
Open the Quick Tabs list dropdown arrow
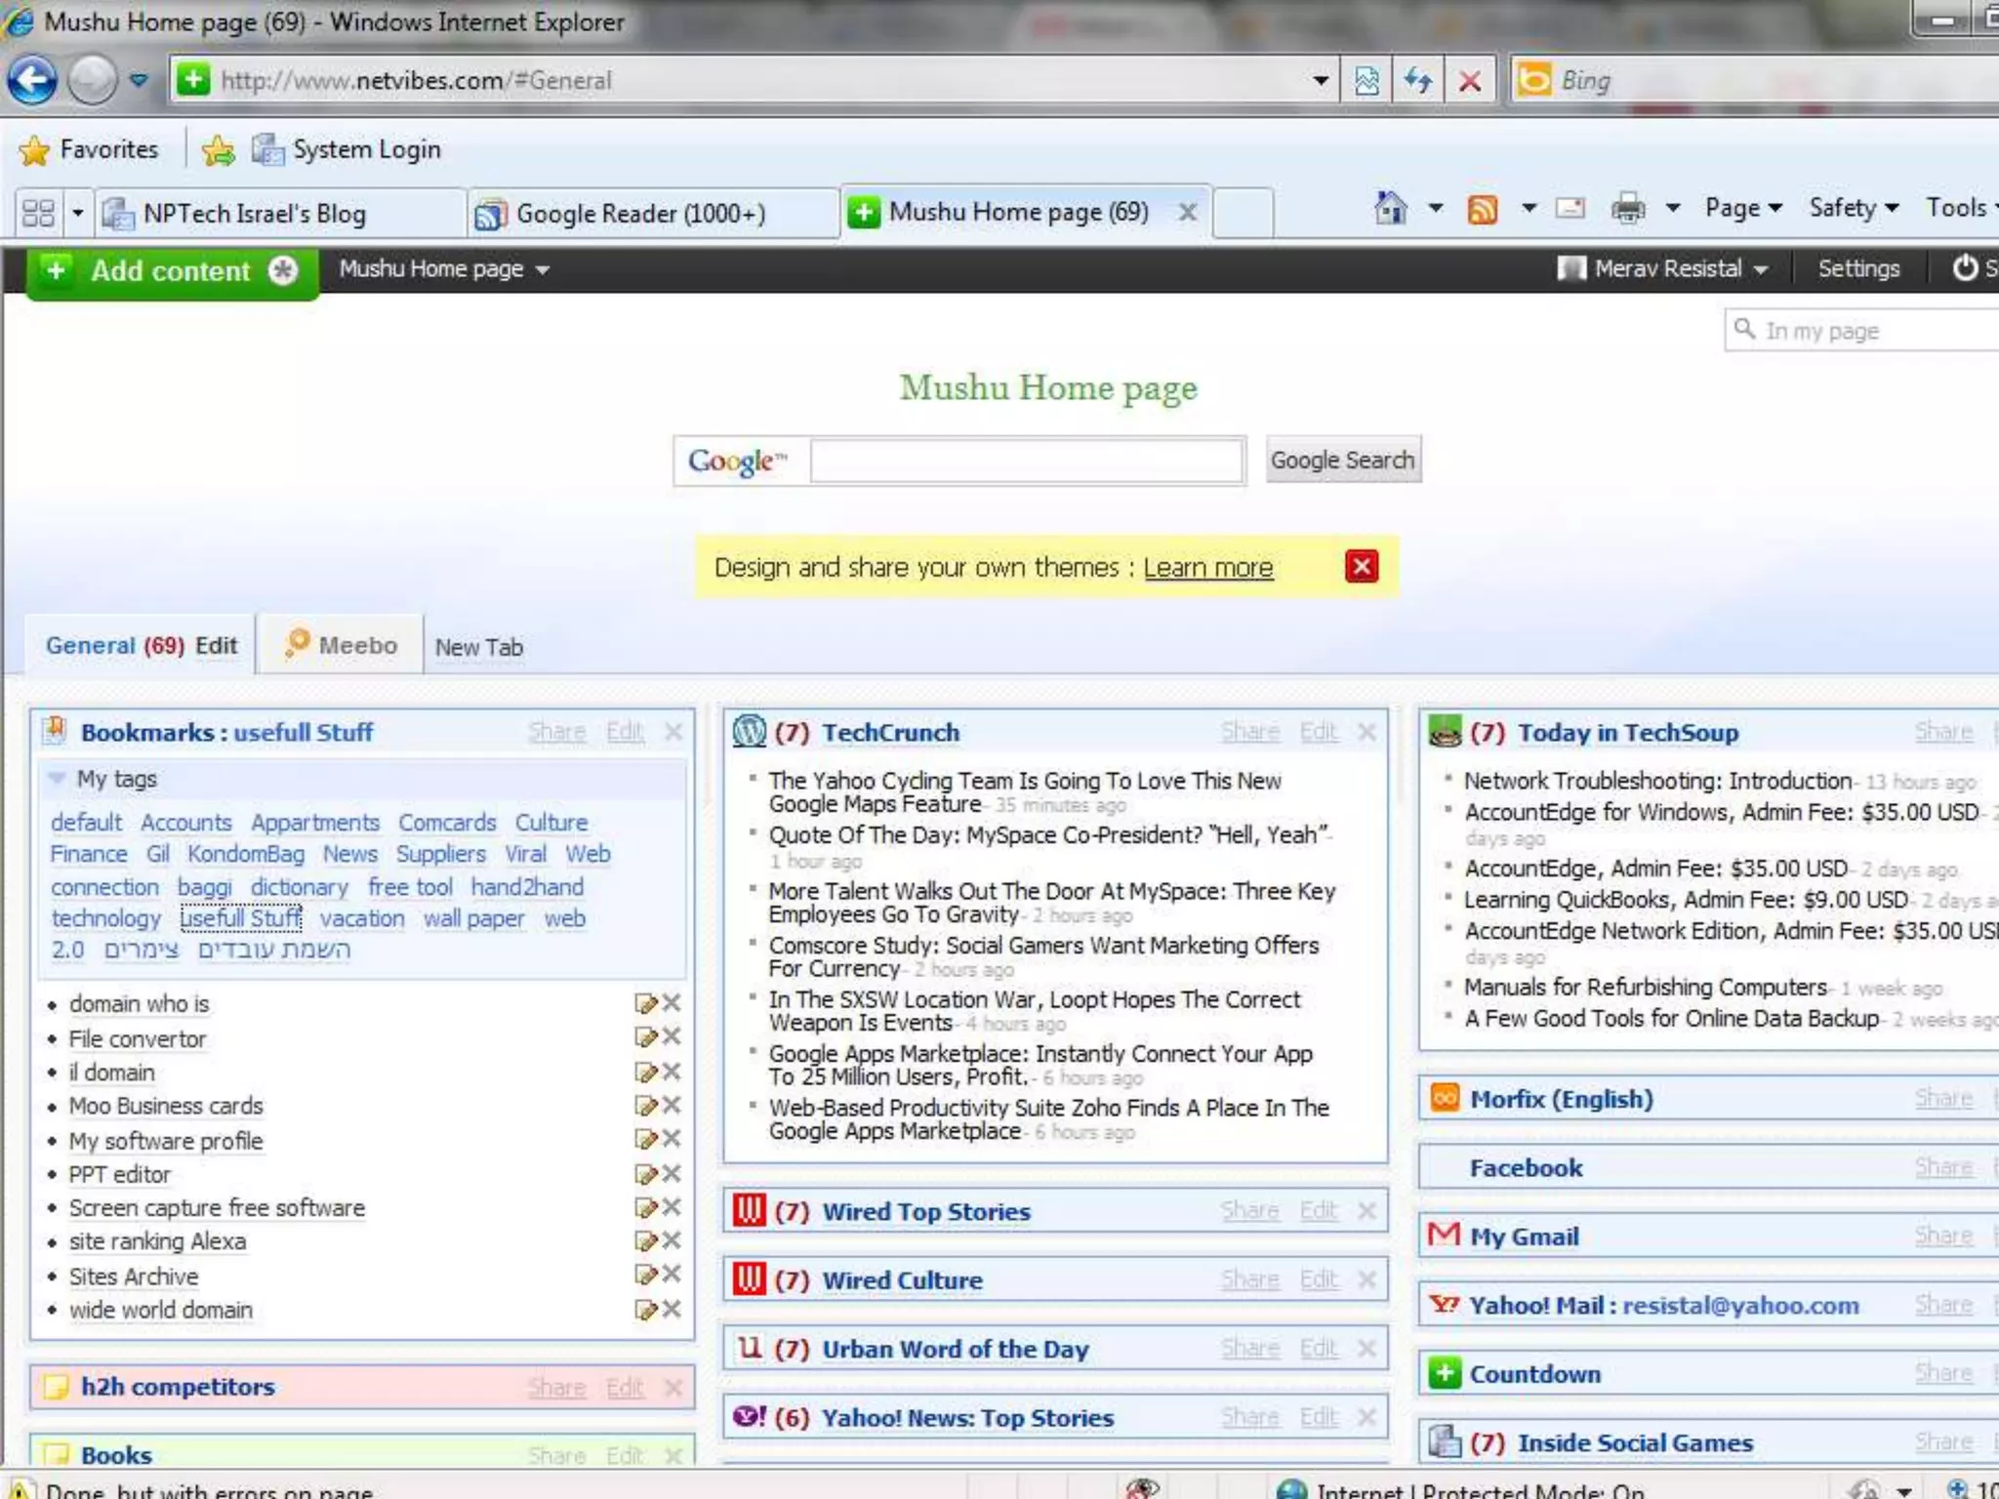(x=78, y=213)
